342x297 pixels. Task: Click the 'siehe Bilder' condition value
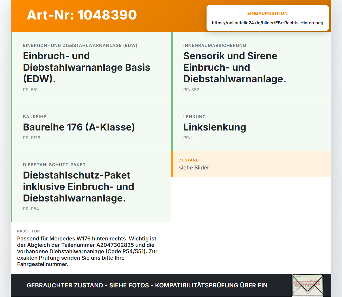(194, 168)
